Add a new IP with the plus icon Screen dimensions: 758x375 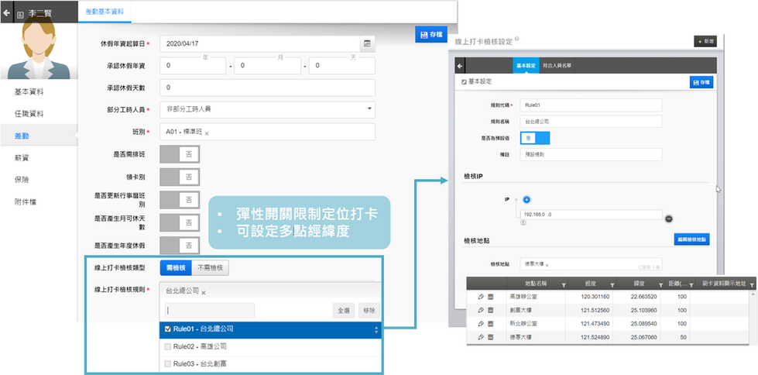(527, 199)
